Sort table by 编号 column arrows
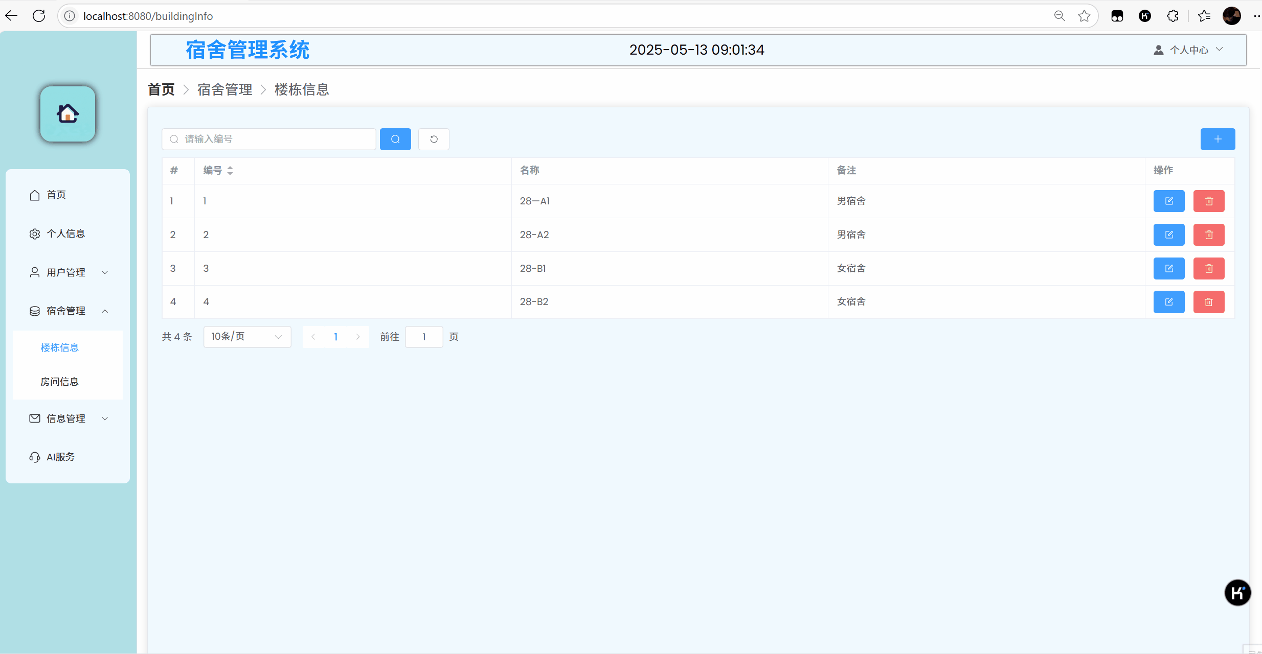Viewport: 1262px width, 654px height. tap(230, 171)
